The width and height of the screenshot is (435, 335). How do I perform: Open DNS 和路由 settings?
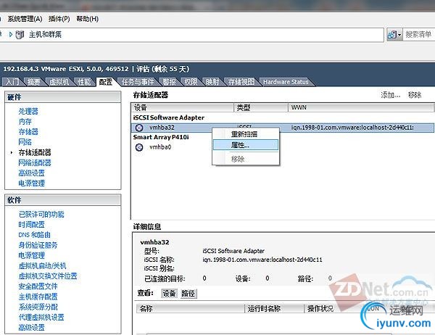[x=34, y=235]
